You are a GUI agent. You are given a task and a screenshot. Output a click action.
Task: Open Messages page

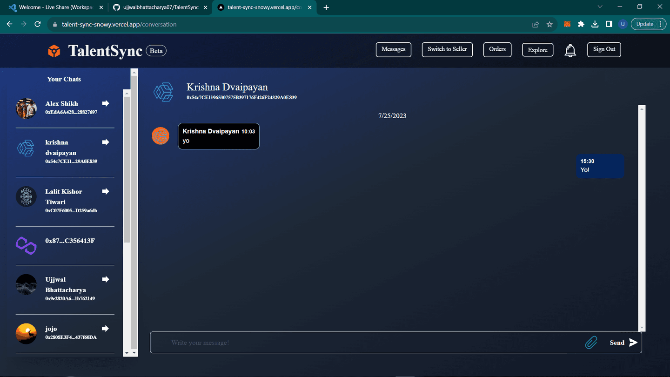(394, 50)
